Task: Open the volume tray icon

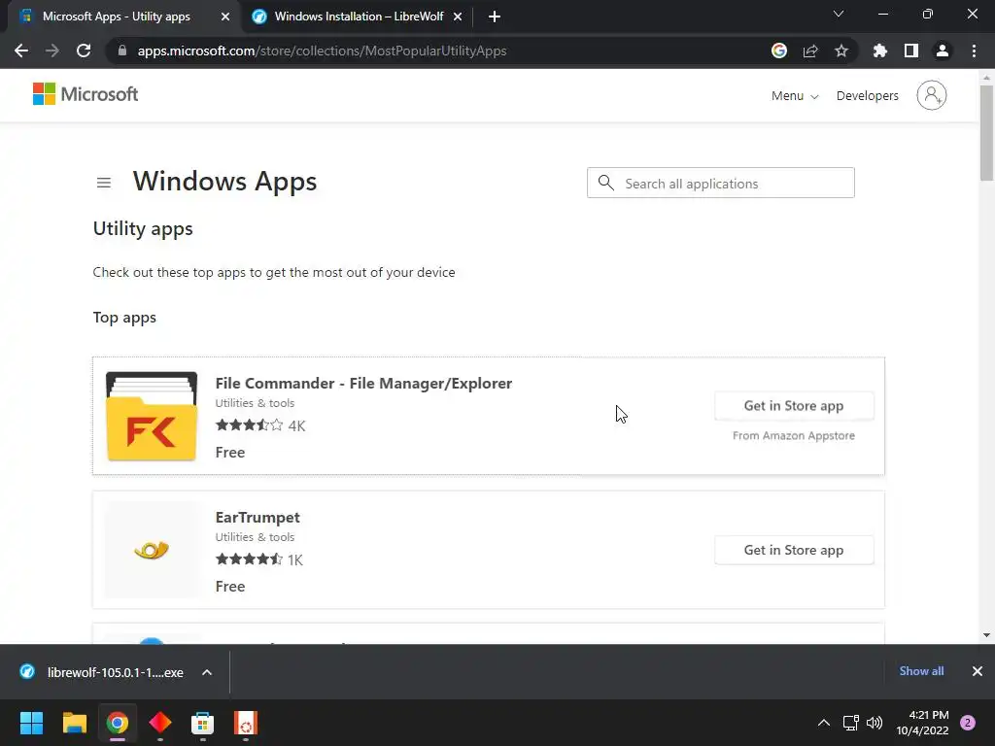Action: tap(875, 723)
